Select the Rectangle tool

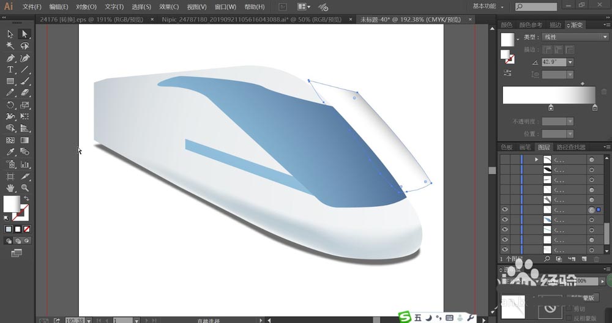pyautogui.click(x=10, y=81)
